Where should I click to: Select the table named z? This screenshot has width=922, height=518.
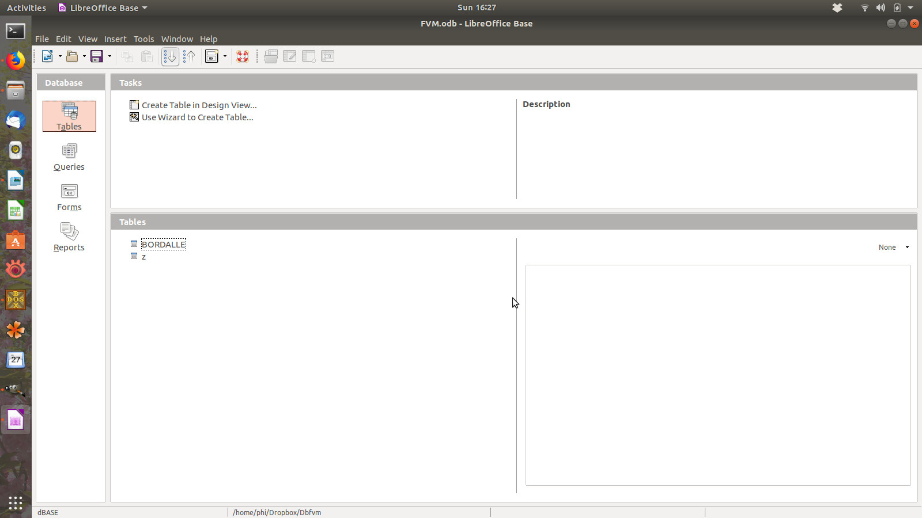(x=143, y=256)
